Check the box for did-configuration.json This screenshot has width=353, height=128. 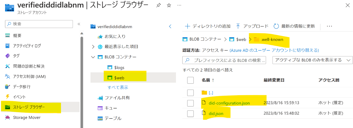click(x=191, y=103)
